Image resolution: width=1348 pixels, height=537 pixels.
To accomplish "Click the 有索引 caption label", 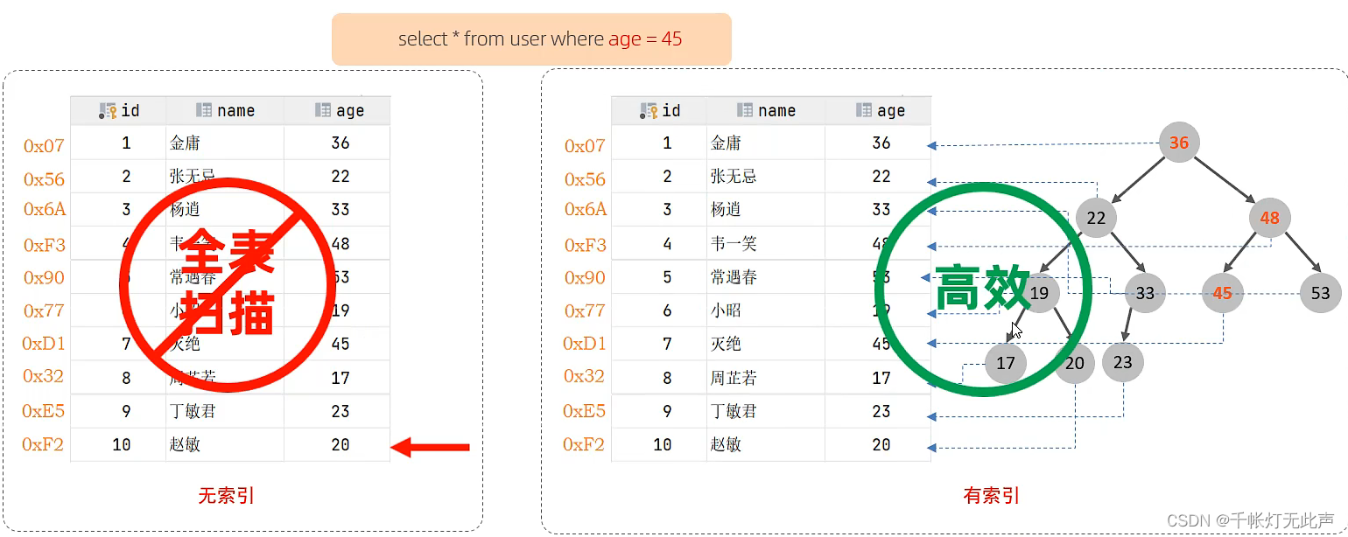I will click(992, 496).
